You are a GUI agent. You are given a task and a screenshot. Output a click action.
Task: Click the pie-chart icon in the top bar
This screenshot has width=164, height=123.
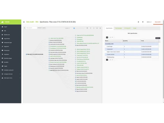[x=138, y=22]
